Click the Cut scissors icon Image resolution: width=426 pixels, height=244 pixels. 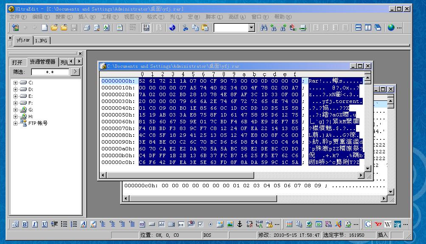coord(185,28)
